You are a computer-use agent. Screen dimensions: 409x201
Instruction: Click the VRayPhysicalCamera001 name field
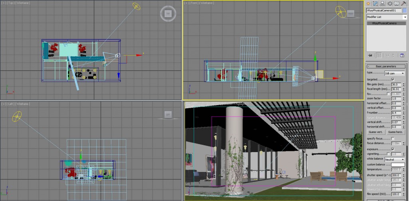click(384, 10)
